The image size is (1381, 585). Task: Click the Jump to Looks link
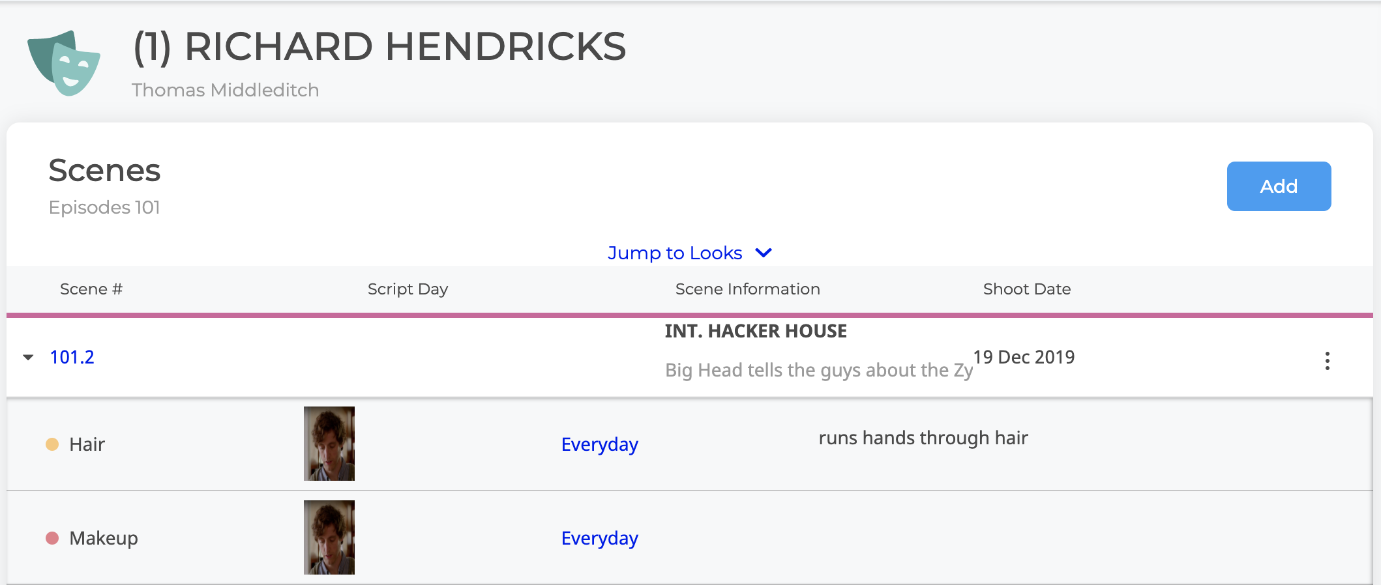[675, 253]
